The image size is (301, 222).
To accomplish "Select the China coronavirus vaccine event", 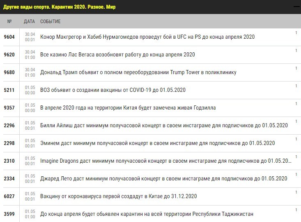I will (x=118, y=196).
